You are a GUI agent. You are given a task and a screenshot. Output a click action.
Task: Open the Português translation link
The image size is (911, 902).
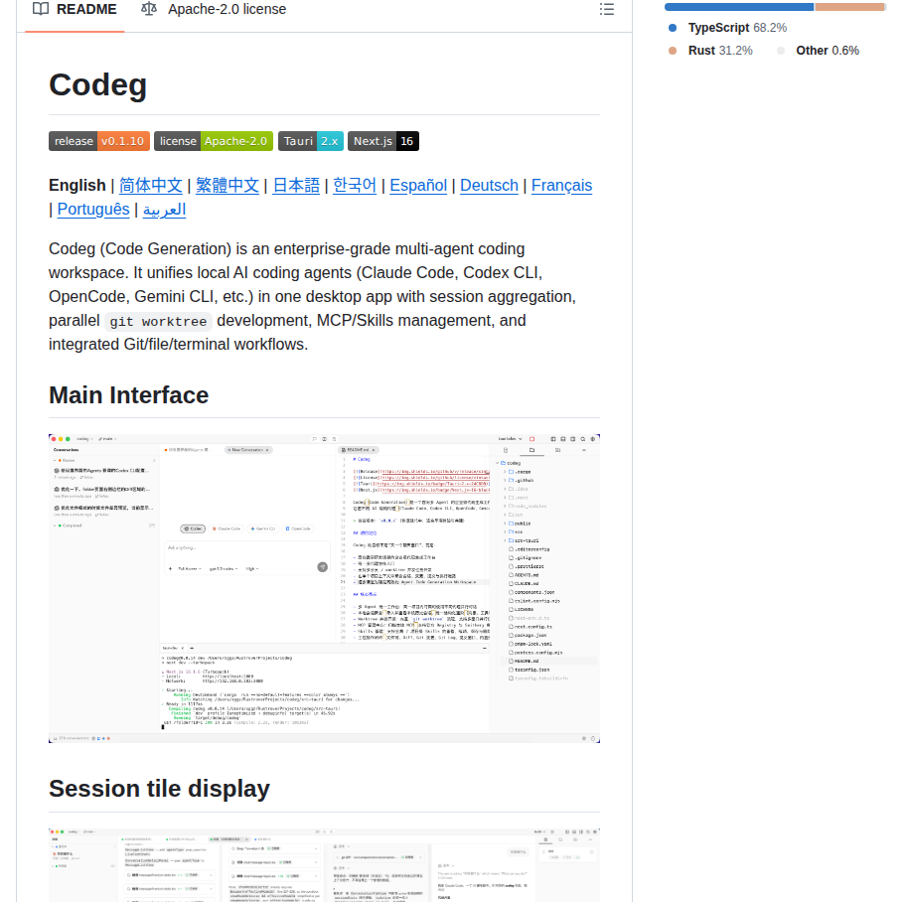pyautogui.click(x=93, y=209)
